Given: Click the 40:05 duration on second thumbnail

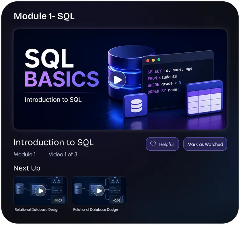Looking at the screenshot, I should pos(117,200).
